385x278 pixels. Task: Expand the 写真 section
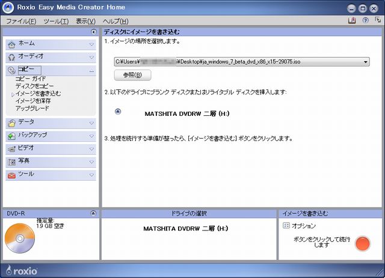[91, 162]
